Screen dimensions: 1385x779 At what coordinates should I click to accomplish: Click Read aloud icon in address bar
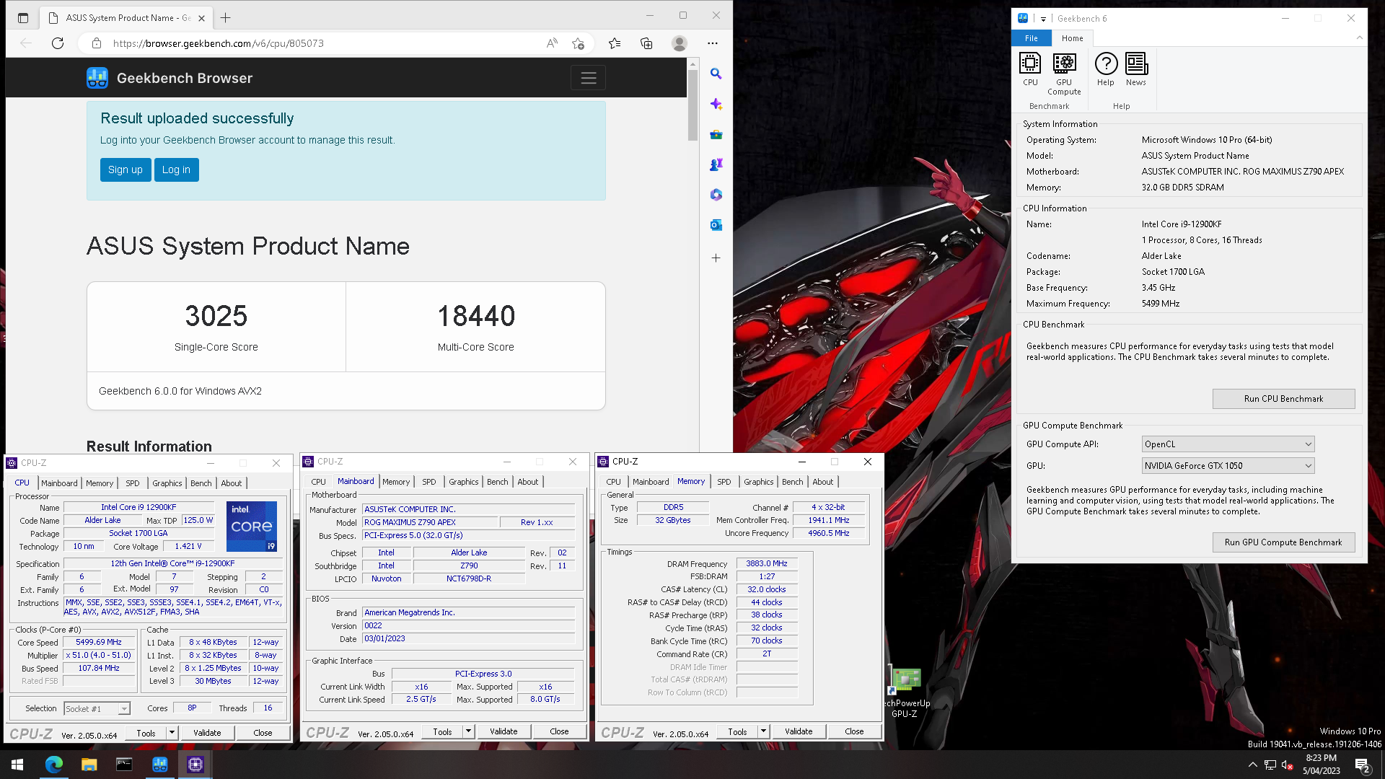pyautogui.click(x=552, y=43)
